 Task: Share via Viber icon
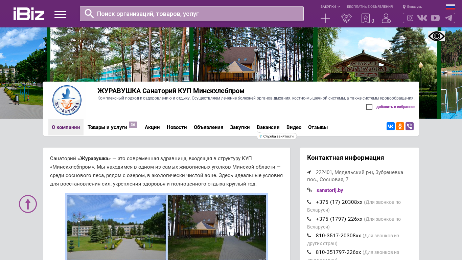pyautogui.click(x=410, y=126)
